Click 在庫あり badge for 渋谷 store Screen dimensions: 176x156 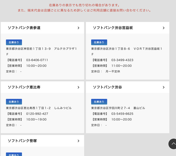[x=99, y=102]
